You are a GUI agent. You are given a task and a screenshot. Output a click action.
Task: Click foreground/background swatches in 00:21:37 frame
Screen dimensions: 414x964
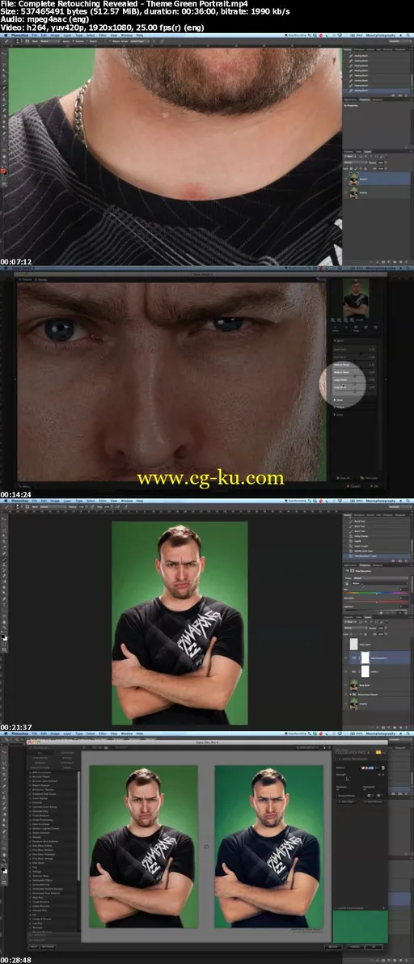(x=4, y=637)
